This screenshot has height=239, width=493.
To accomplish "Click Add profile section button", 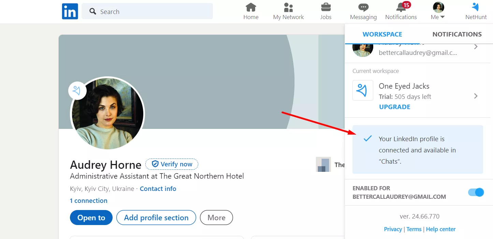I will point(156,218).
